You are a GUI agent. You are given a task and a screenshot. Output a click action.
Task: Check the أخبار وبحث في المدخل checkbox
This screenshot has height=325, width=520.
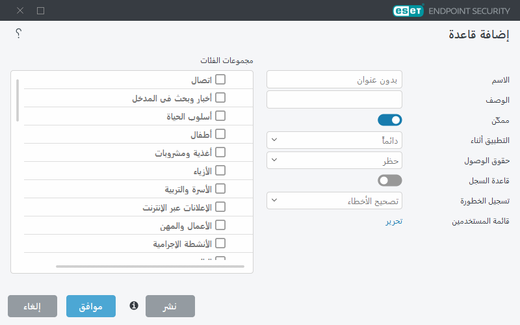tap(220, 97)
